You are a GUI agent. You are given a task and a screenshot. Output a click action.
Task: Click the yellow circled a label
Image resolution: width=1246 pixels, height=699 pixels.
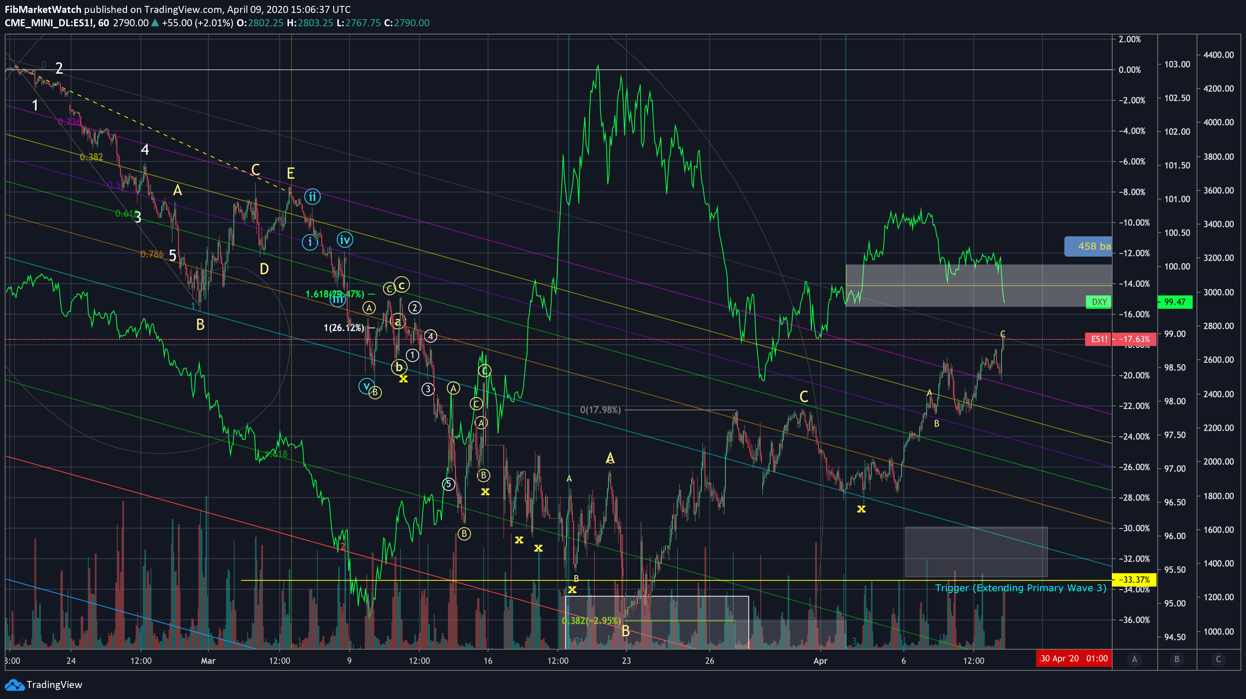397,322
